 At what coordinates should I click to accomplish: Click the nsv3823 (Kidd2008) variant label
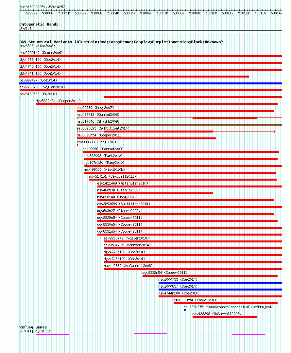coord(37,46)
